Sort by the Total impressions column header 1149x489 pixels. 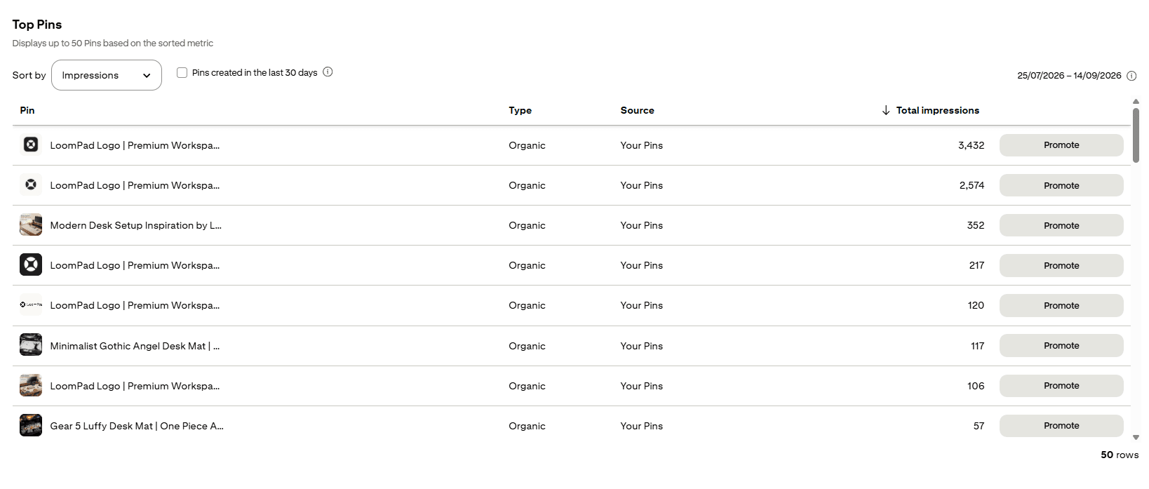click(x=937, y=110)
